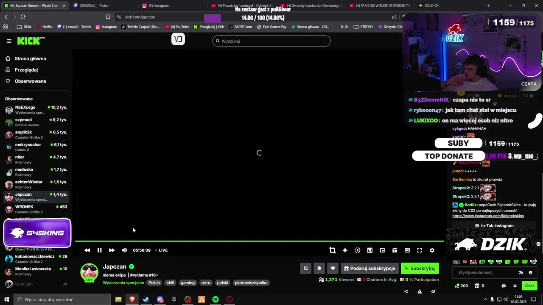Open the Kick hamburger sidebar menu
The image size is (543, 305).
(x=9, y=41)
